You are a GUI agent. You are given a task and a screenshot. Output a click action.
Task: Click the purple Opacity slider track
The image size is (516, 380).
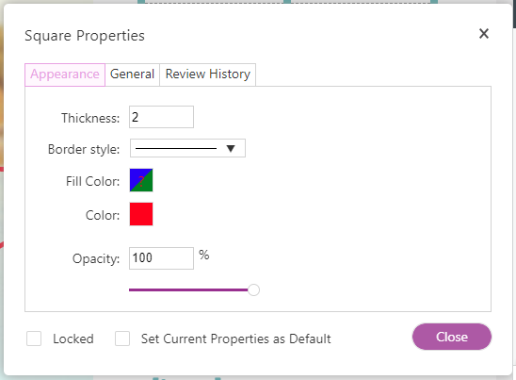click(x=188, y=289)
